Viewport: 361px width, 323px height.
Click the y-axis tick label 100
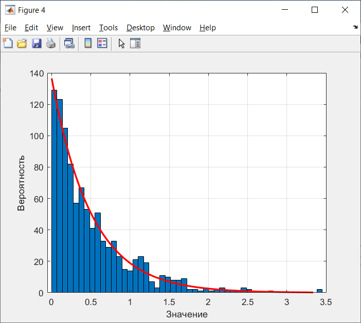tap(37, 136)
